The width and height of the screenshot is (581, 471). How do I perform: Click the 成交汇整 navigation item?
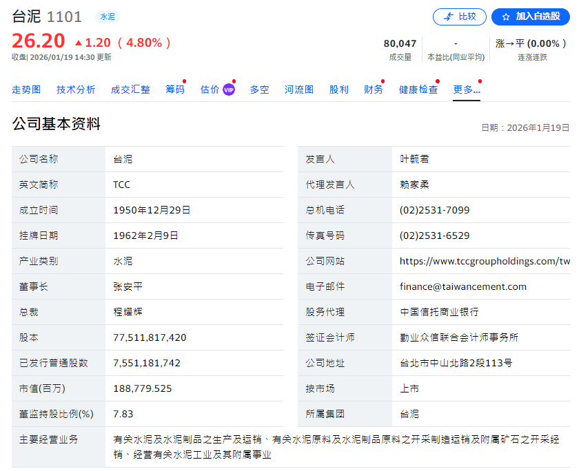pyautogui.click(x=130, y=90)
